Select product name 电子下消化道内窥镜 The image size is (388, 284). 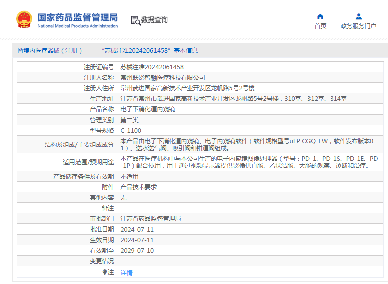148,109
